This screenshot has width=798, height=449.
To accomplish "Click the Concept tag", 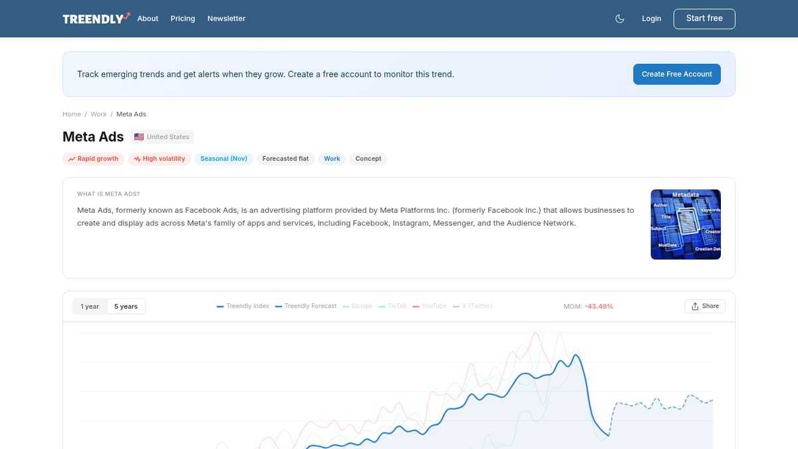I will (x=368, y=159).
